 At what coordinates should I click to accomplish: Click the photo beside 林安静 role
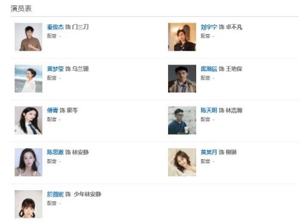click(29, 162)
